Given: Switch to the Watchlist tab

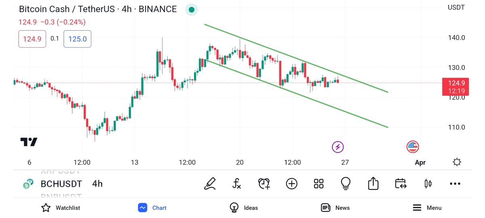Looking at the screenshot, I should 61,208.
